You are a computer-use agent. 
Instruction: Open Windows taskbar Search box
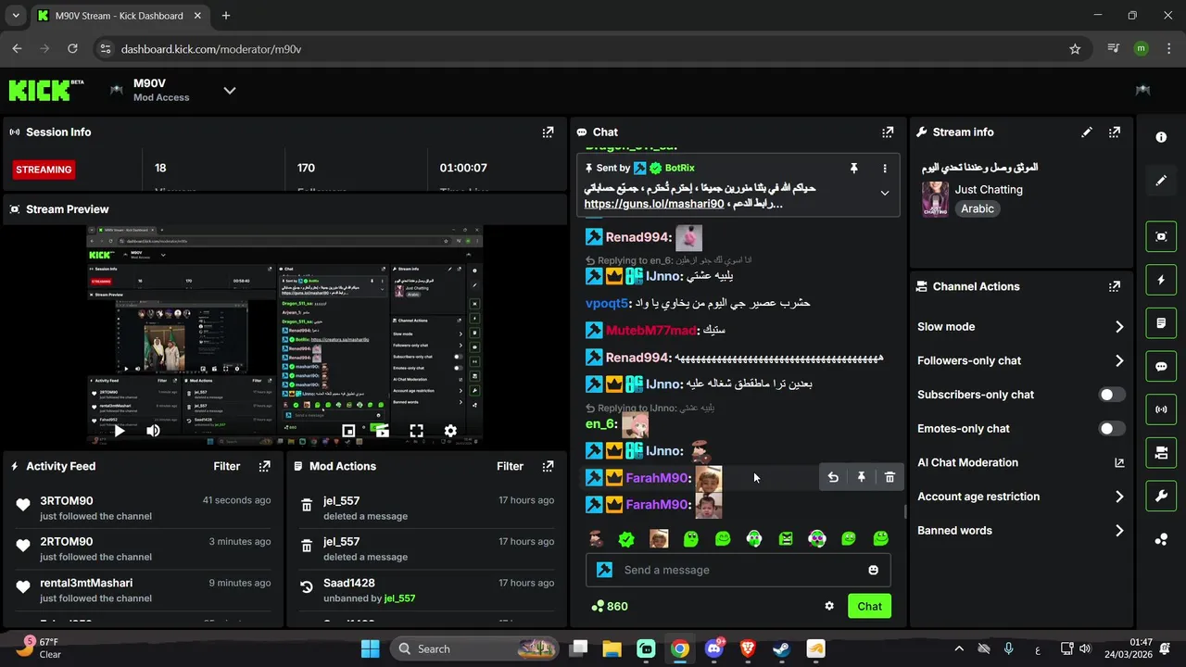pos(474,648)
